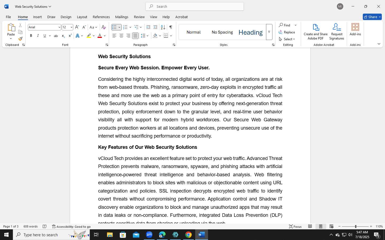Apply subscript formatting
The image size is (385, 240).
coord(63,36)
